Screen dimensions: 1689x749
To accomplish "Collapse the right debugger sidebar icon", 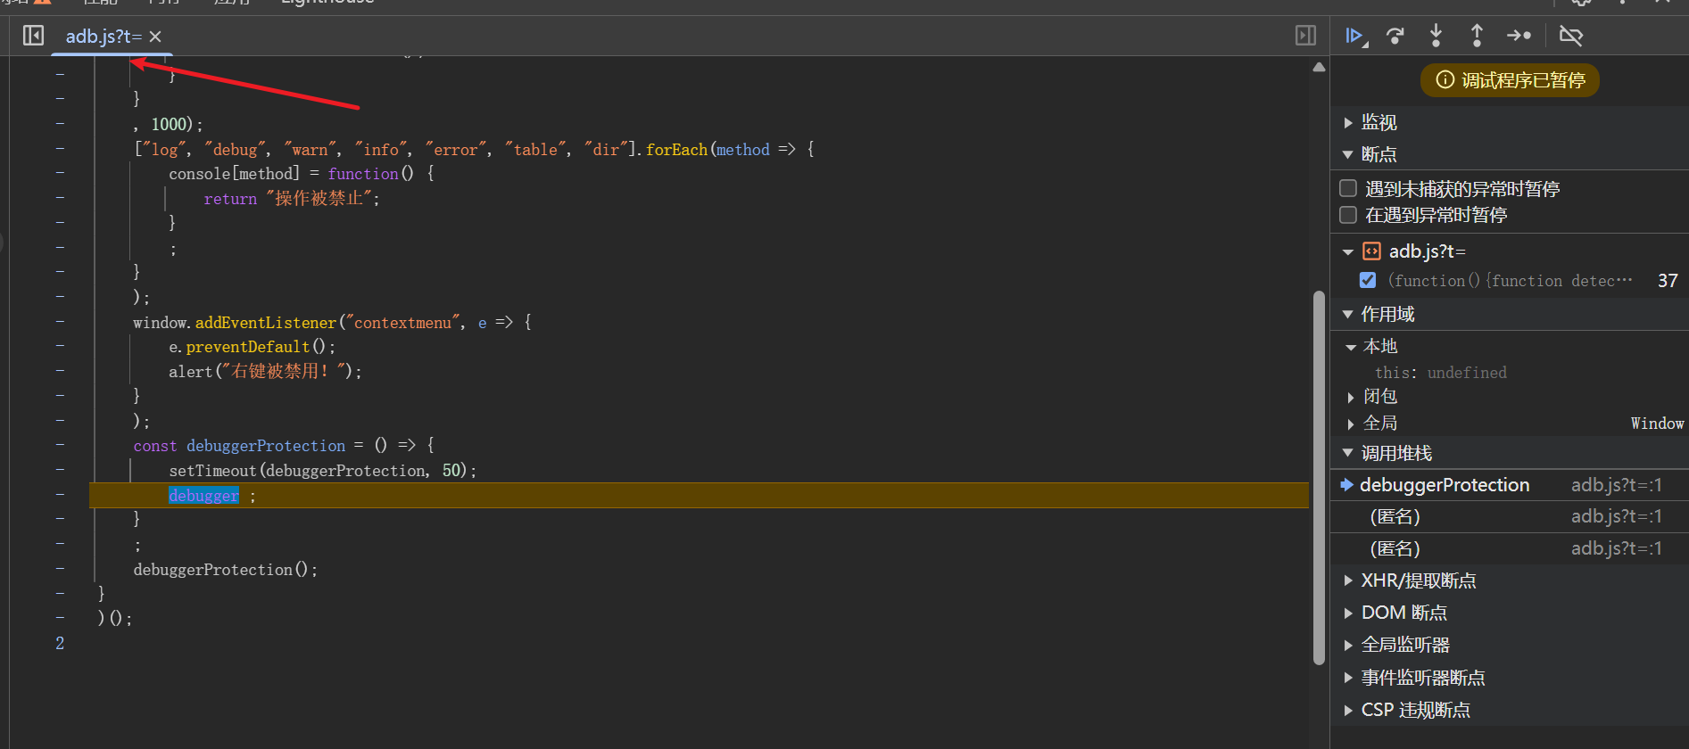I will 1305,36.
